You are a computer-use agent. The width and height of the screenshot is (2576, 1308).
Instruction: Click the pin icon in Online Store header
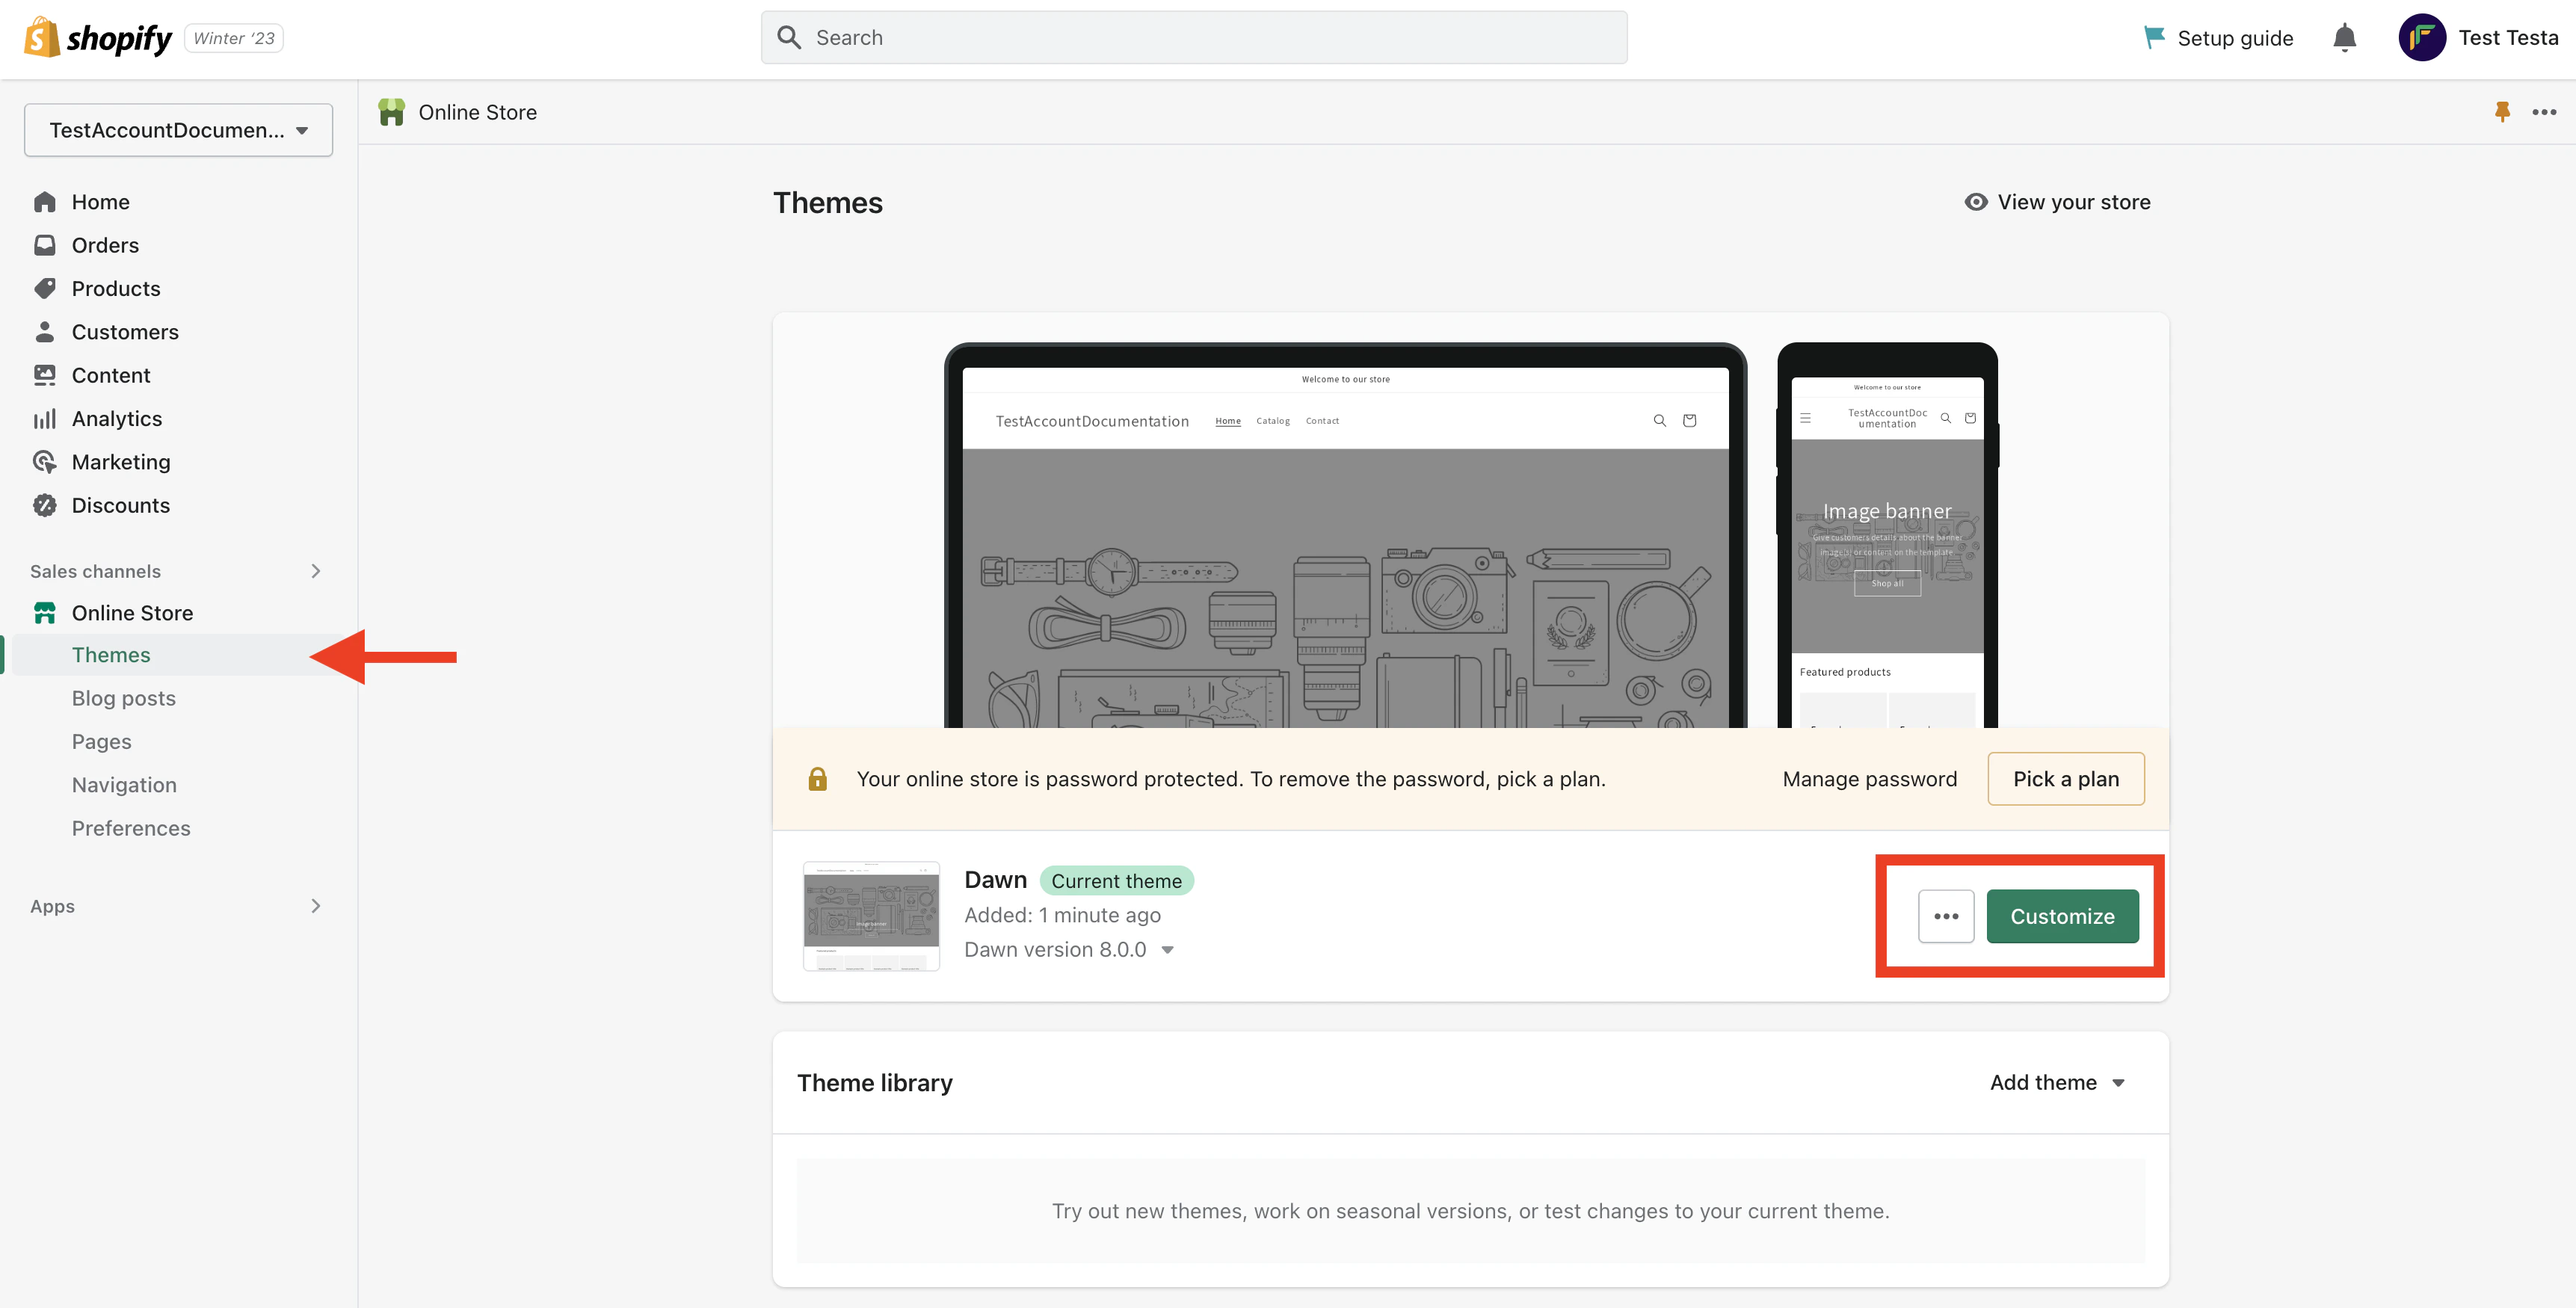(2502, 112)
